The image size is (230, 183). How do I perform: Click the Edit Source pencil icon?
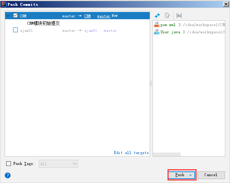tap(168, 16)
